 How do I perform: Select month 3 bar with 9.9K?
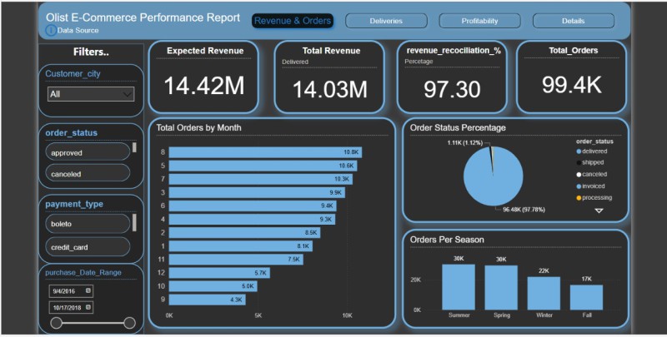point(257,193)
